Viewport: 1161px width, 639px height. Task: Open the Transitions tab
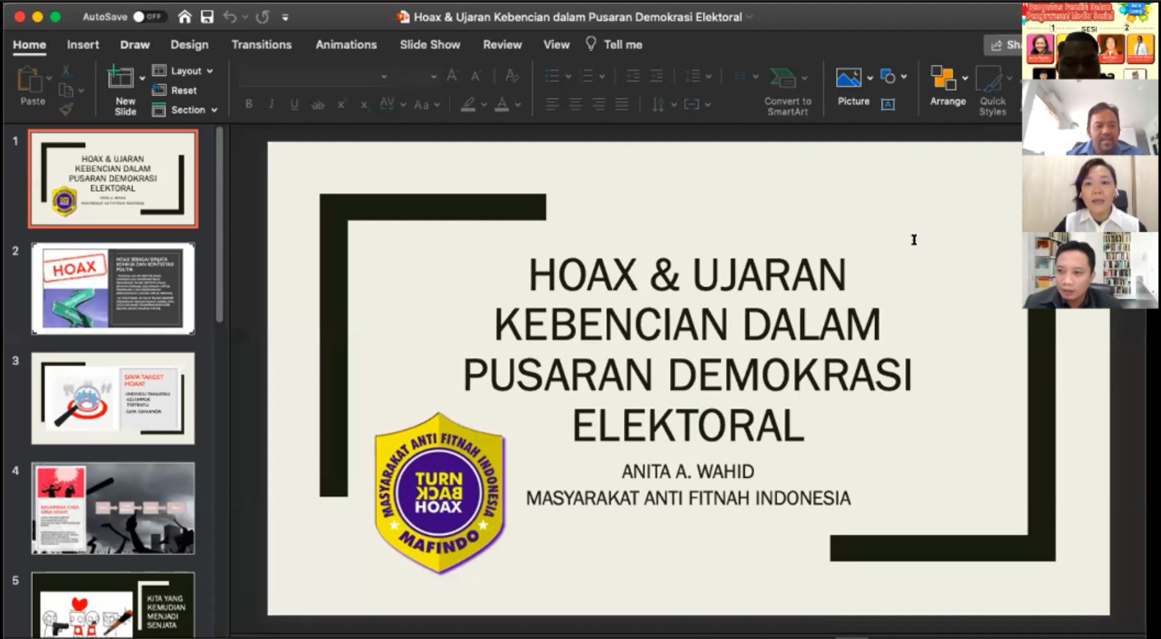tap(262, 45)
